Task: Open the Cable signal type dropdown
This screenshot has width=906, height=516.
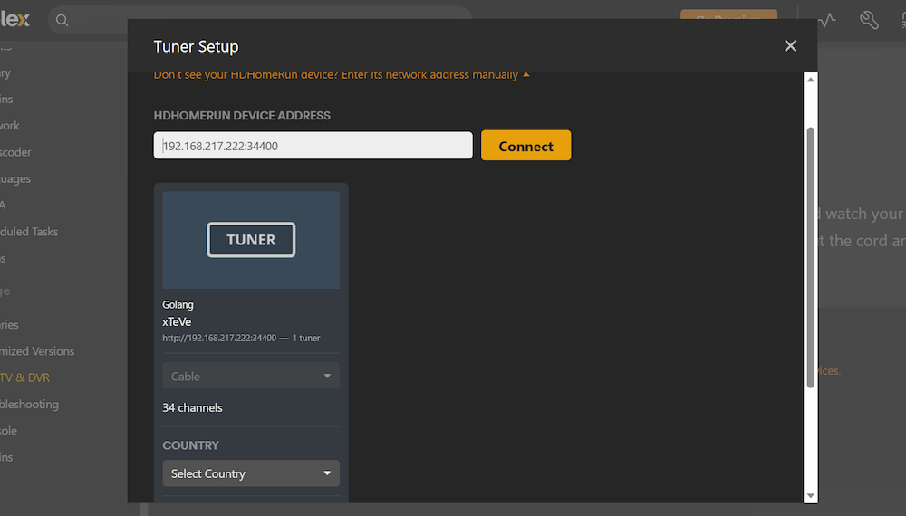Action: 251,377
